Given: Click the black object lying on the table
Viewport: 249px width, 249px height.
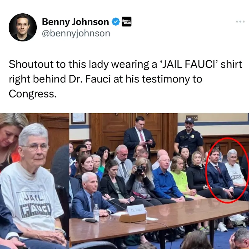Looking at the screenshot, I should (91, 221).
